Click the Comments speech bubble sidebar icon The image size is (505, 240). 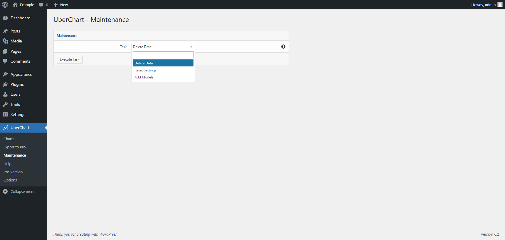(5, 61)
